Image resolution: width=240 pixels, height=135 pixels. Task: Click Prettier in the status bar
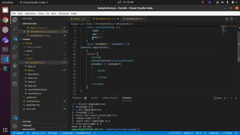pyautogui.click(x=227, y=133)
